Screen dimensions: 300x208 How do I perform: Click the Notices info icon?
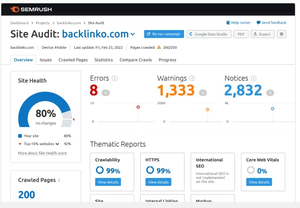254,78
